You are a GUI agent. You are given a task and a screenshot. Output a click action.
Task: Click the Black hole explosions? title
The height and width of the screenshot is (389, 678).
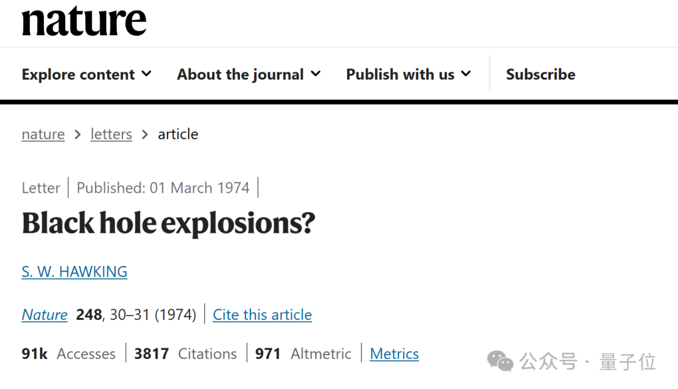[x=169, y=223]
